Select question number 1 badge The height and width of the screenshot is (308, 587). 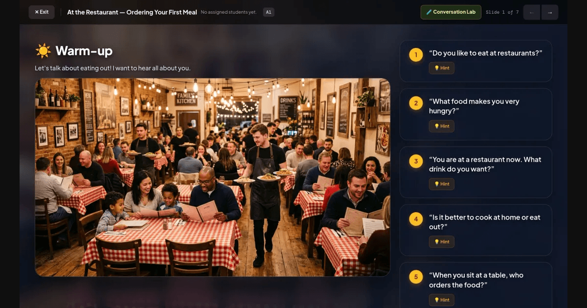[x=416, y=55]
